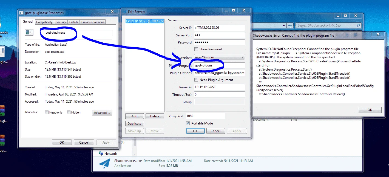Click the Server Port field
Viewport: 389px width, 177px height.
(x=219, y=35)
